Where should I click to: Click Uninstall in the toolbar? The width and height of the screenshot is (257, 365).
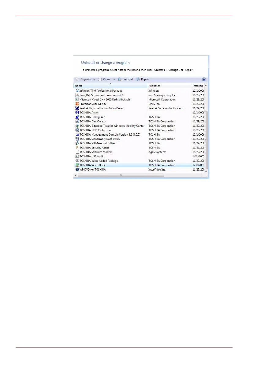click(126, 79)
